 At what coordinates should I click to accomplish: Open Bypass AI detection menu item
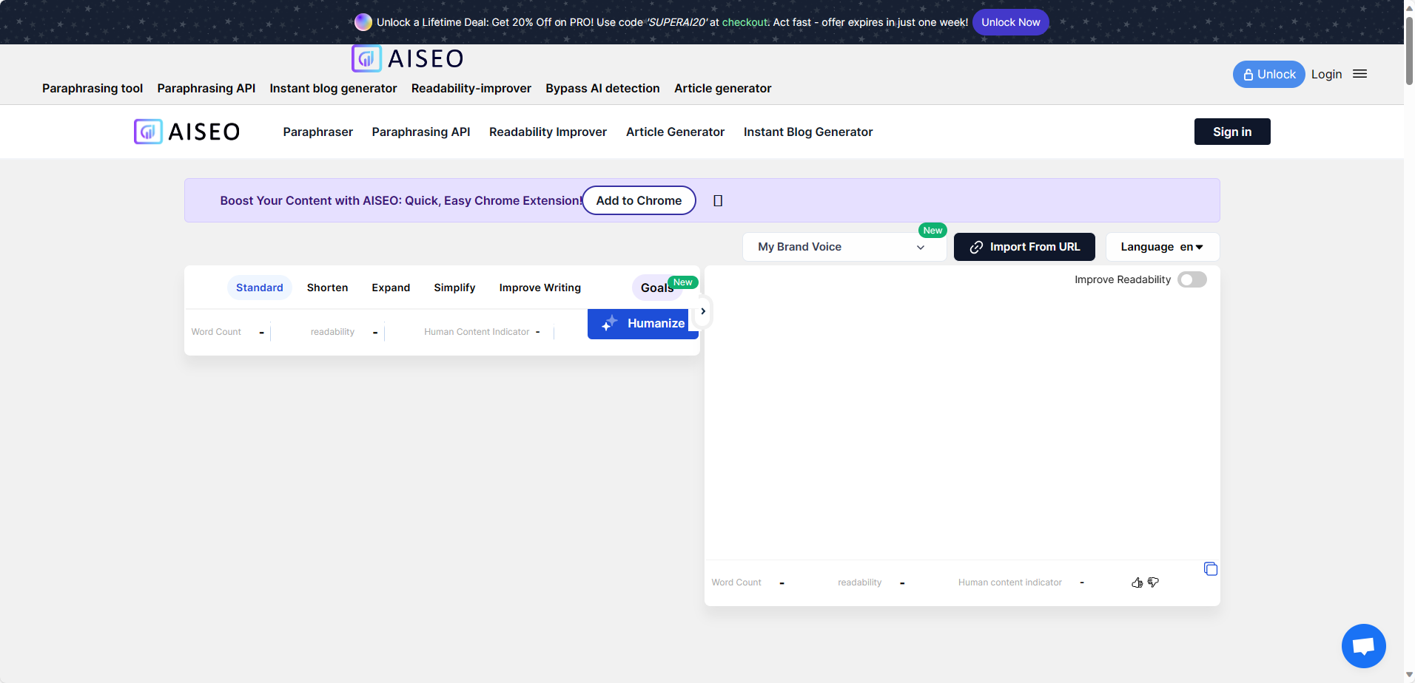pos(602,88)
